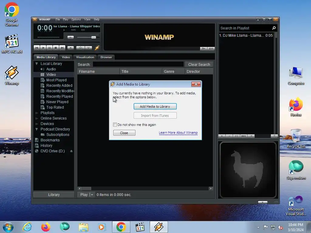Click the Previous track button in Winamp
The image size is (311, 233).
(37, 48)
